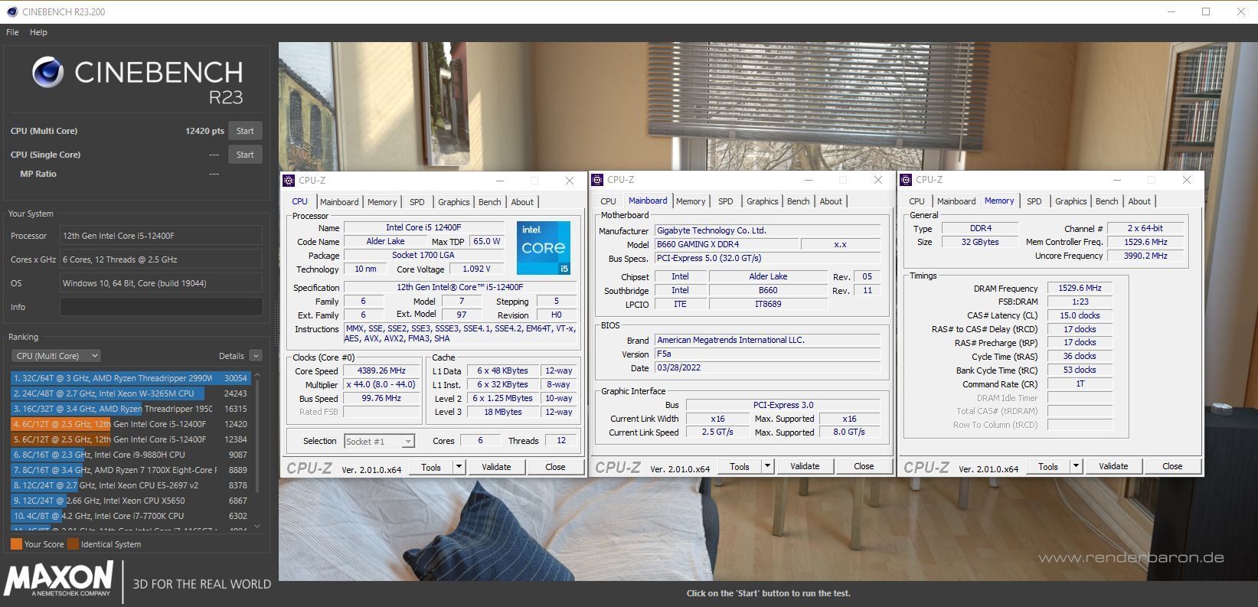Viewport: 1258px width, 607px height.
Task: Open the File menu
Action: (12, 32)
